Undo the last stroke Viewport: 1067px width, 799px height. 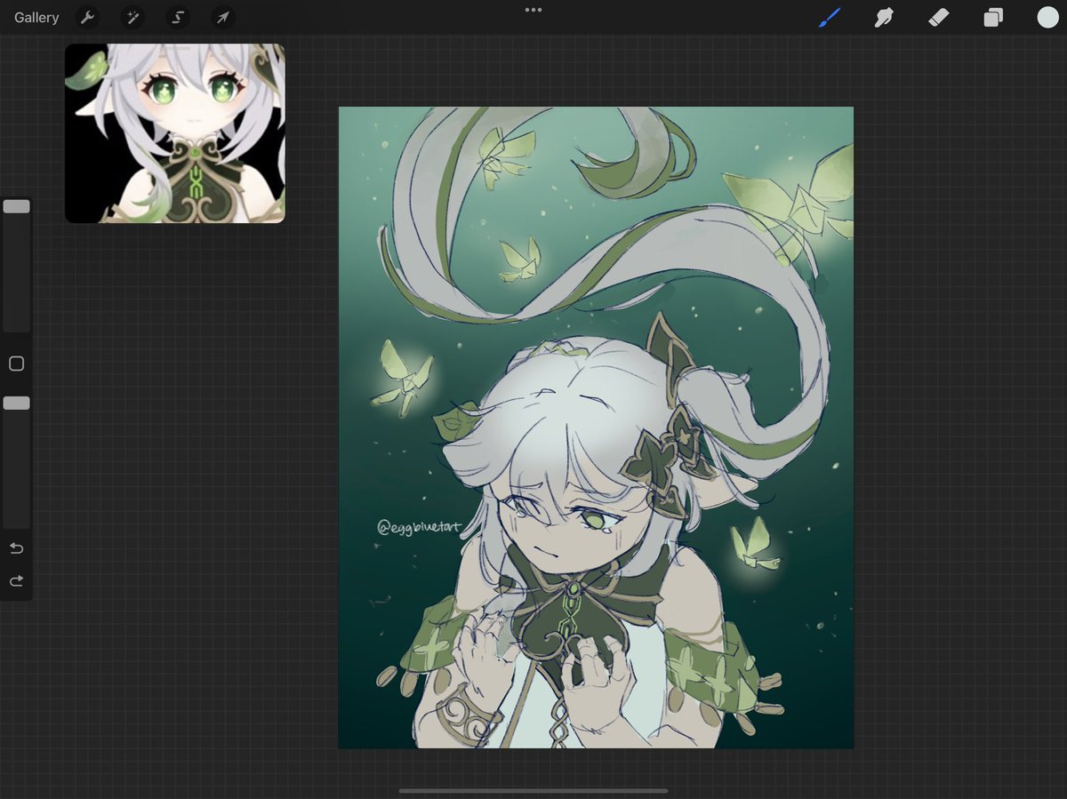[x=16, y=547]
